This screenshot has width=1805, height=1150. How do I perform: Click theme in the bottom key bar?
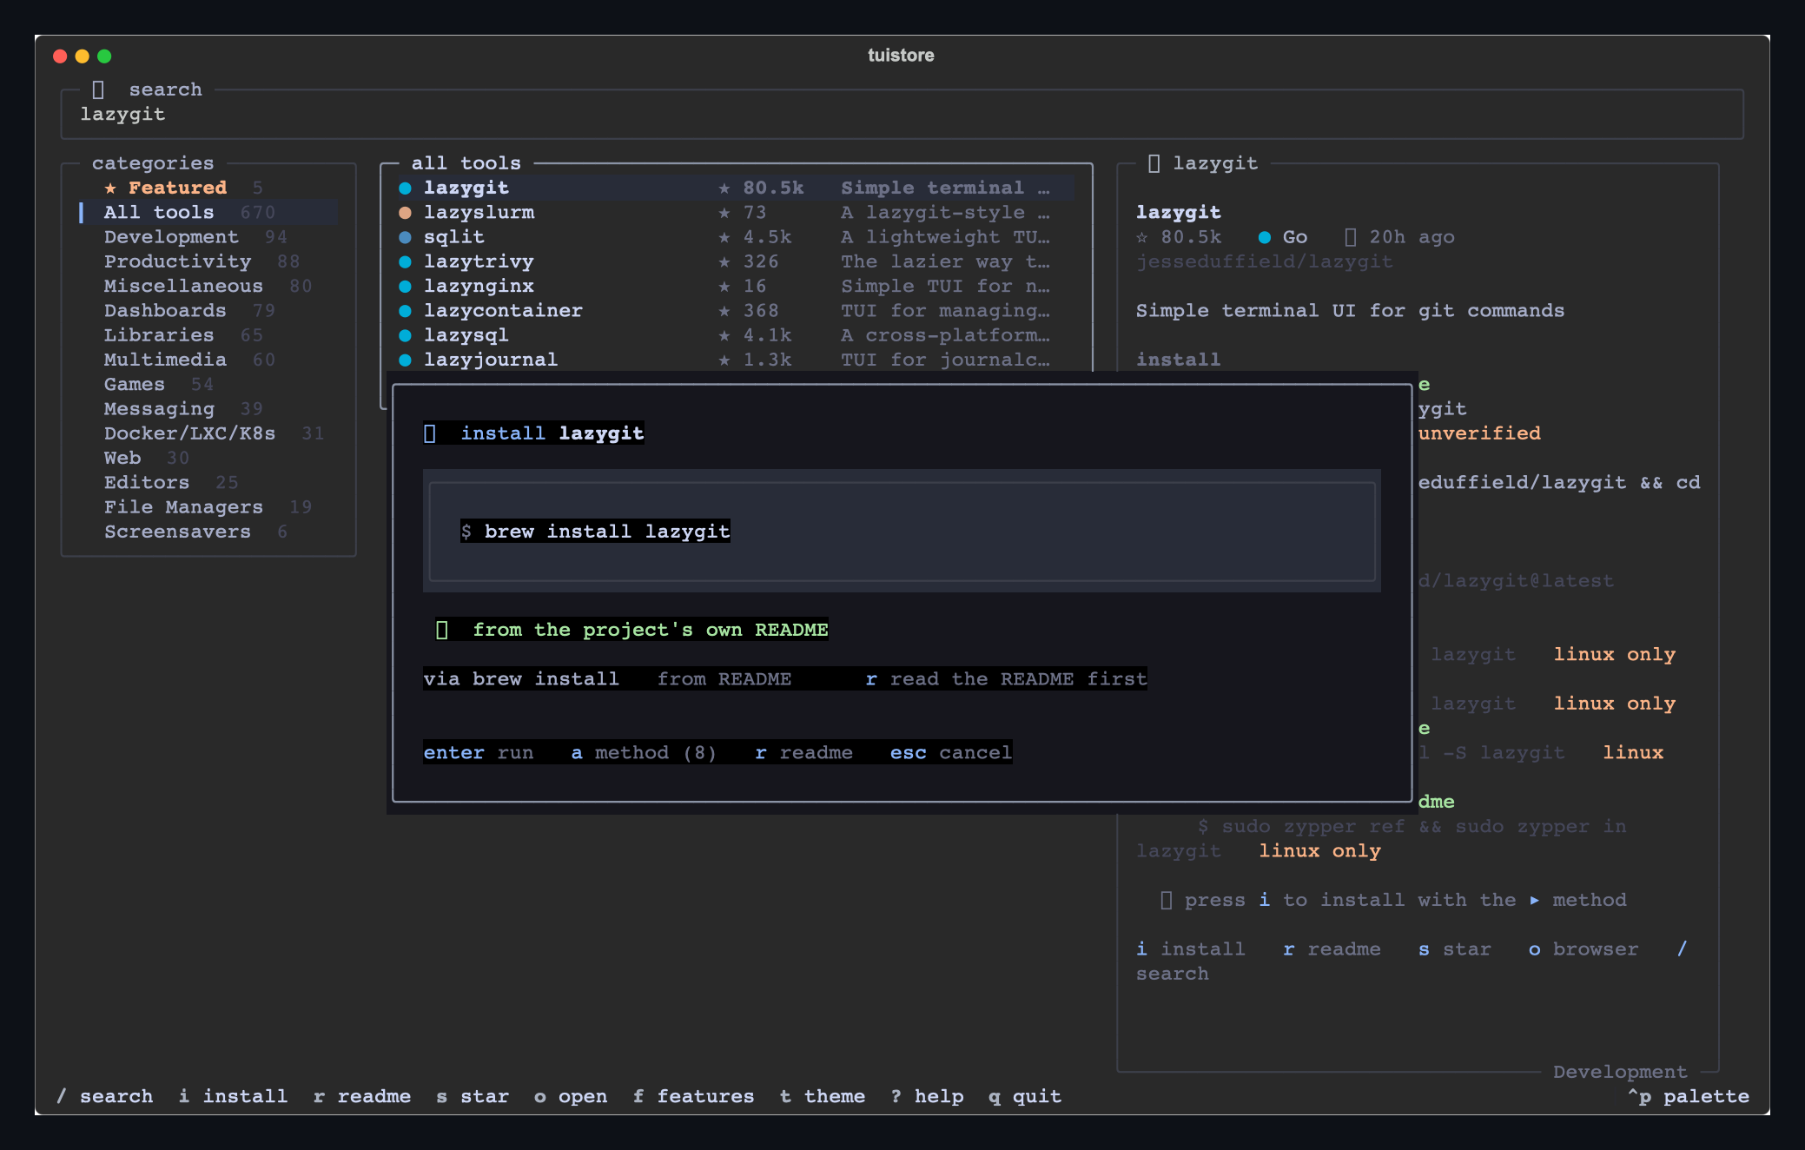click(x=823, y=1096)
